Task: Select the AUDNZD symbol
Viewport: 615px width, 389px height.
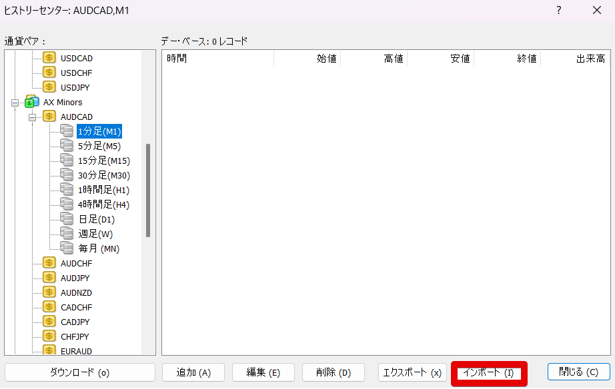Action: (x=76, y=292)
